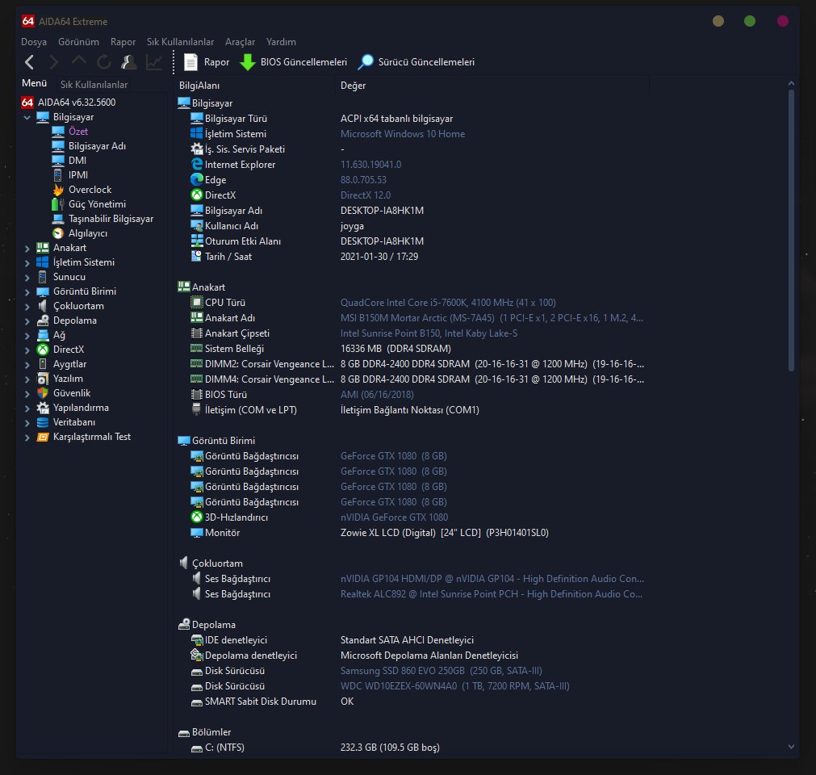This screenshot has width=816, height=775.
Task: Select the IPMI server icon
Action: (58, 175)
